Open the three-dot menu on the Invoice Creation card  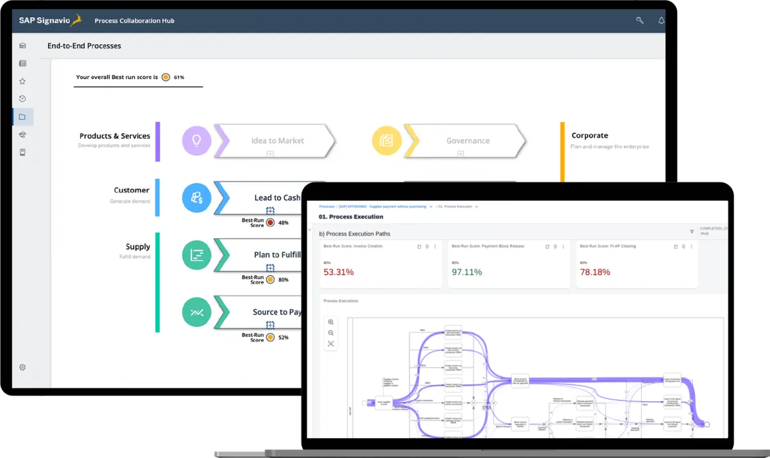435,246
